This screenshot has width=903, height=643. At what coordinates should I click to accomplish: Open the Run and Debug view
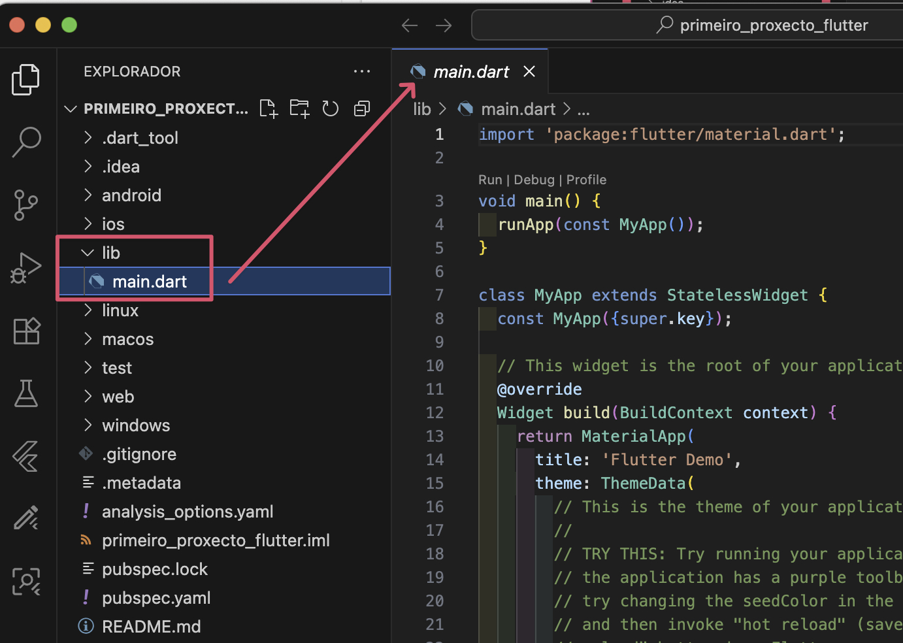pyautogui.click(x=26, y=268)
